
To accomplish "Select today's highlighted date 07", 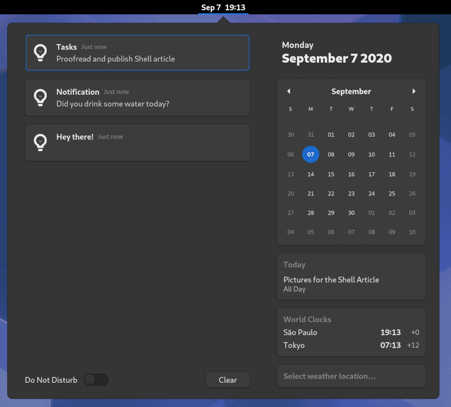I will pyautogui.click(x=311, y=155).
